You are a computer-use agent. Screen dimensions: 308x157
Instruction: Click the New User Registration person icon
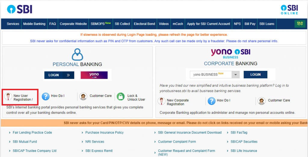tap(8, 97)
